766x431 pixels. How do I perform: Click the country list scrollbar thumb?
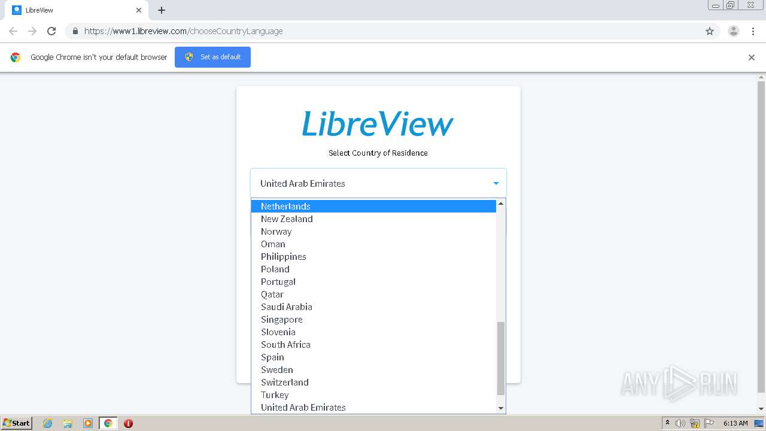(501, 359)
